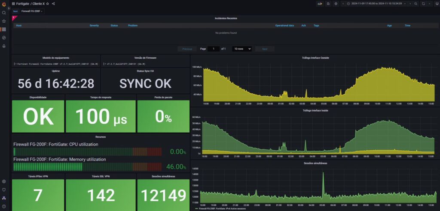440x211 pixels.
Task: Open the user profile avatar in sidebar
Action: click(4, 198)
